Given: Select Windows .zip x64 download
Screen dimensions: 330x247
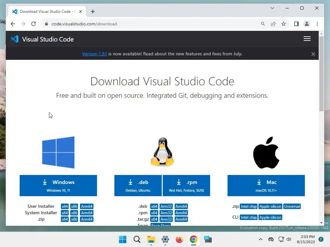Looking at the screenshot, I should (64, 219).
